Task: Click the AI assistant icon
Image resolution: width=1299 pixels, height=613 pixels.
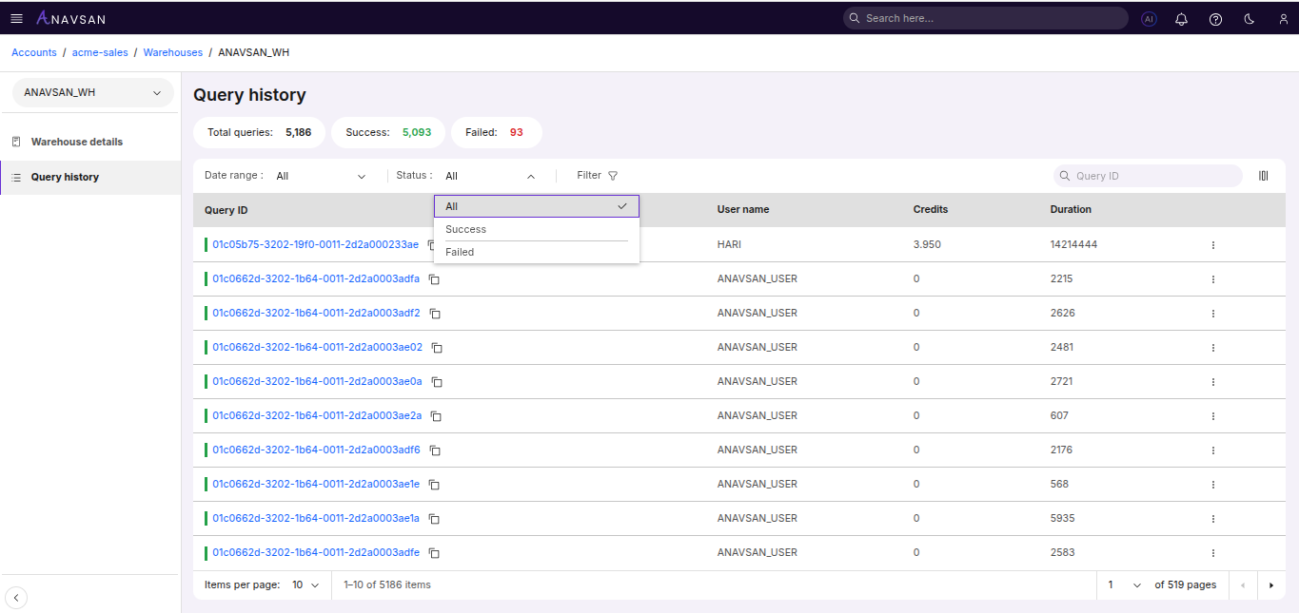Action: click(1149, 19)
